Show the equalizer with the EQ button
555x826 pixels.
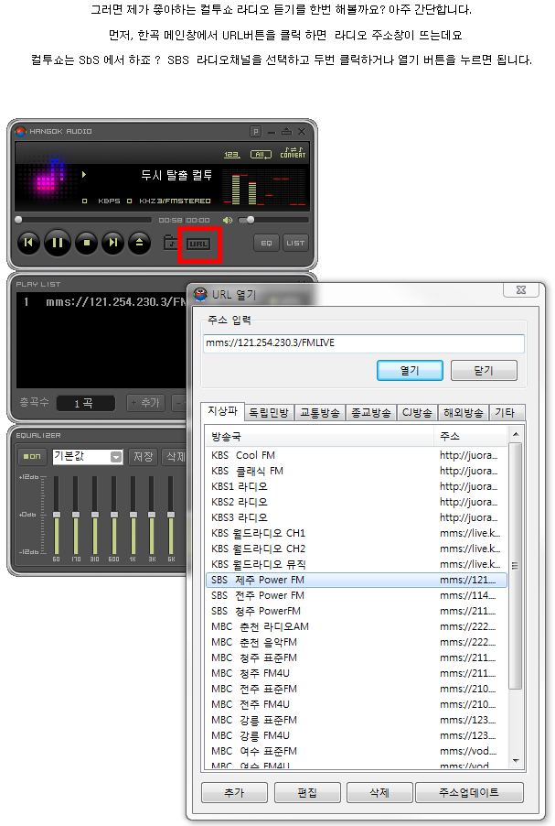point(267,243)
